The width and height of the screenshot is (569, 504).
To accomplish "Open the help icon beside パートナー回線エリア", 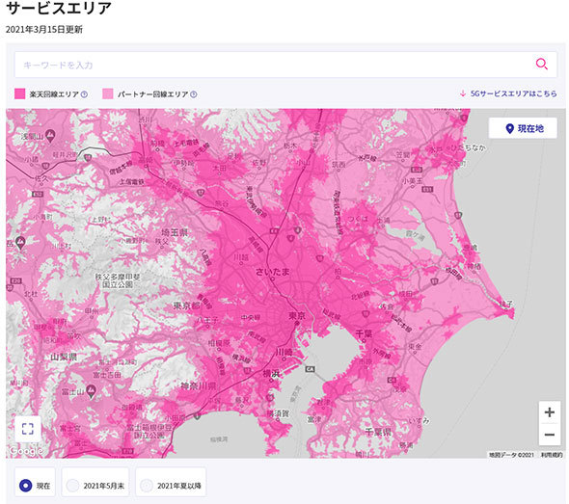I will tap(194, 94).
